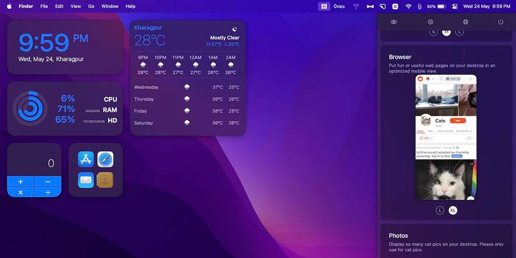Select size XL for Browser widget
The height and width of the screenshot is (258, 516).
tap(453, 211)
